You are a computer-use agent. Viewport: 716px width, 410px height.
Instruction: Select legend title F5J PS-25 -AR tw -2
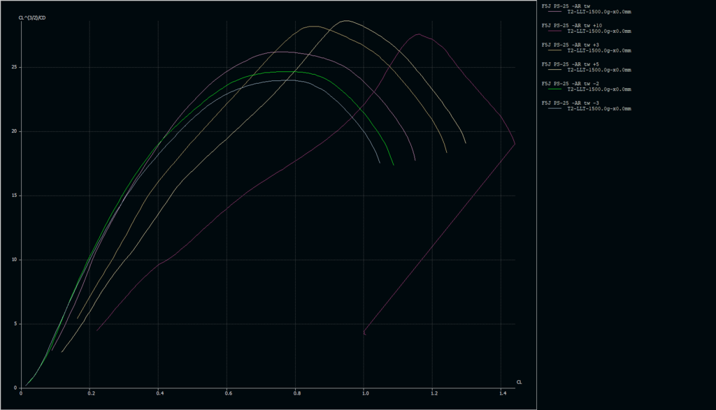pyautogui.click(x=571, y=83)
